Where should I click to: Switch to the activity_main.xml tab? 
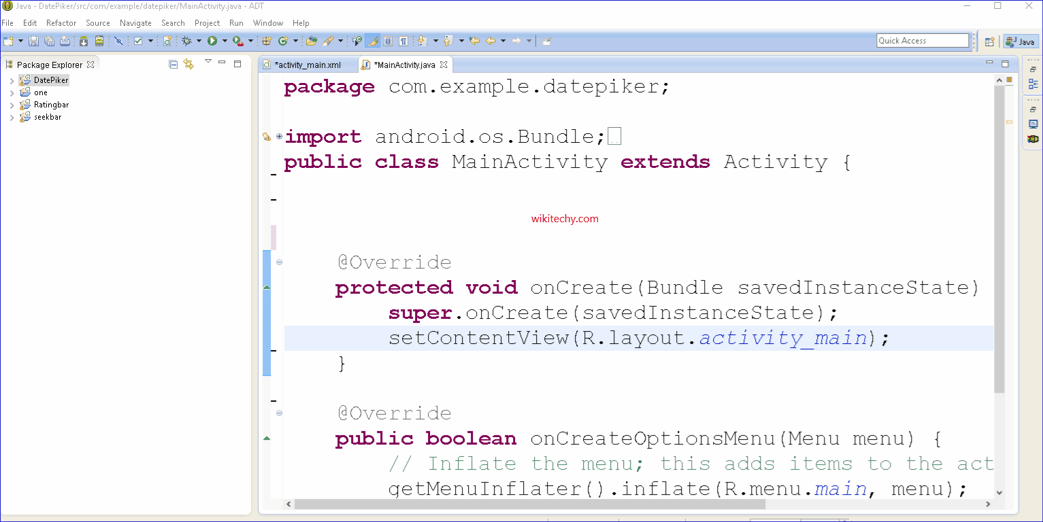pos(307,65)
